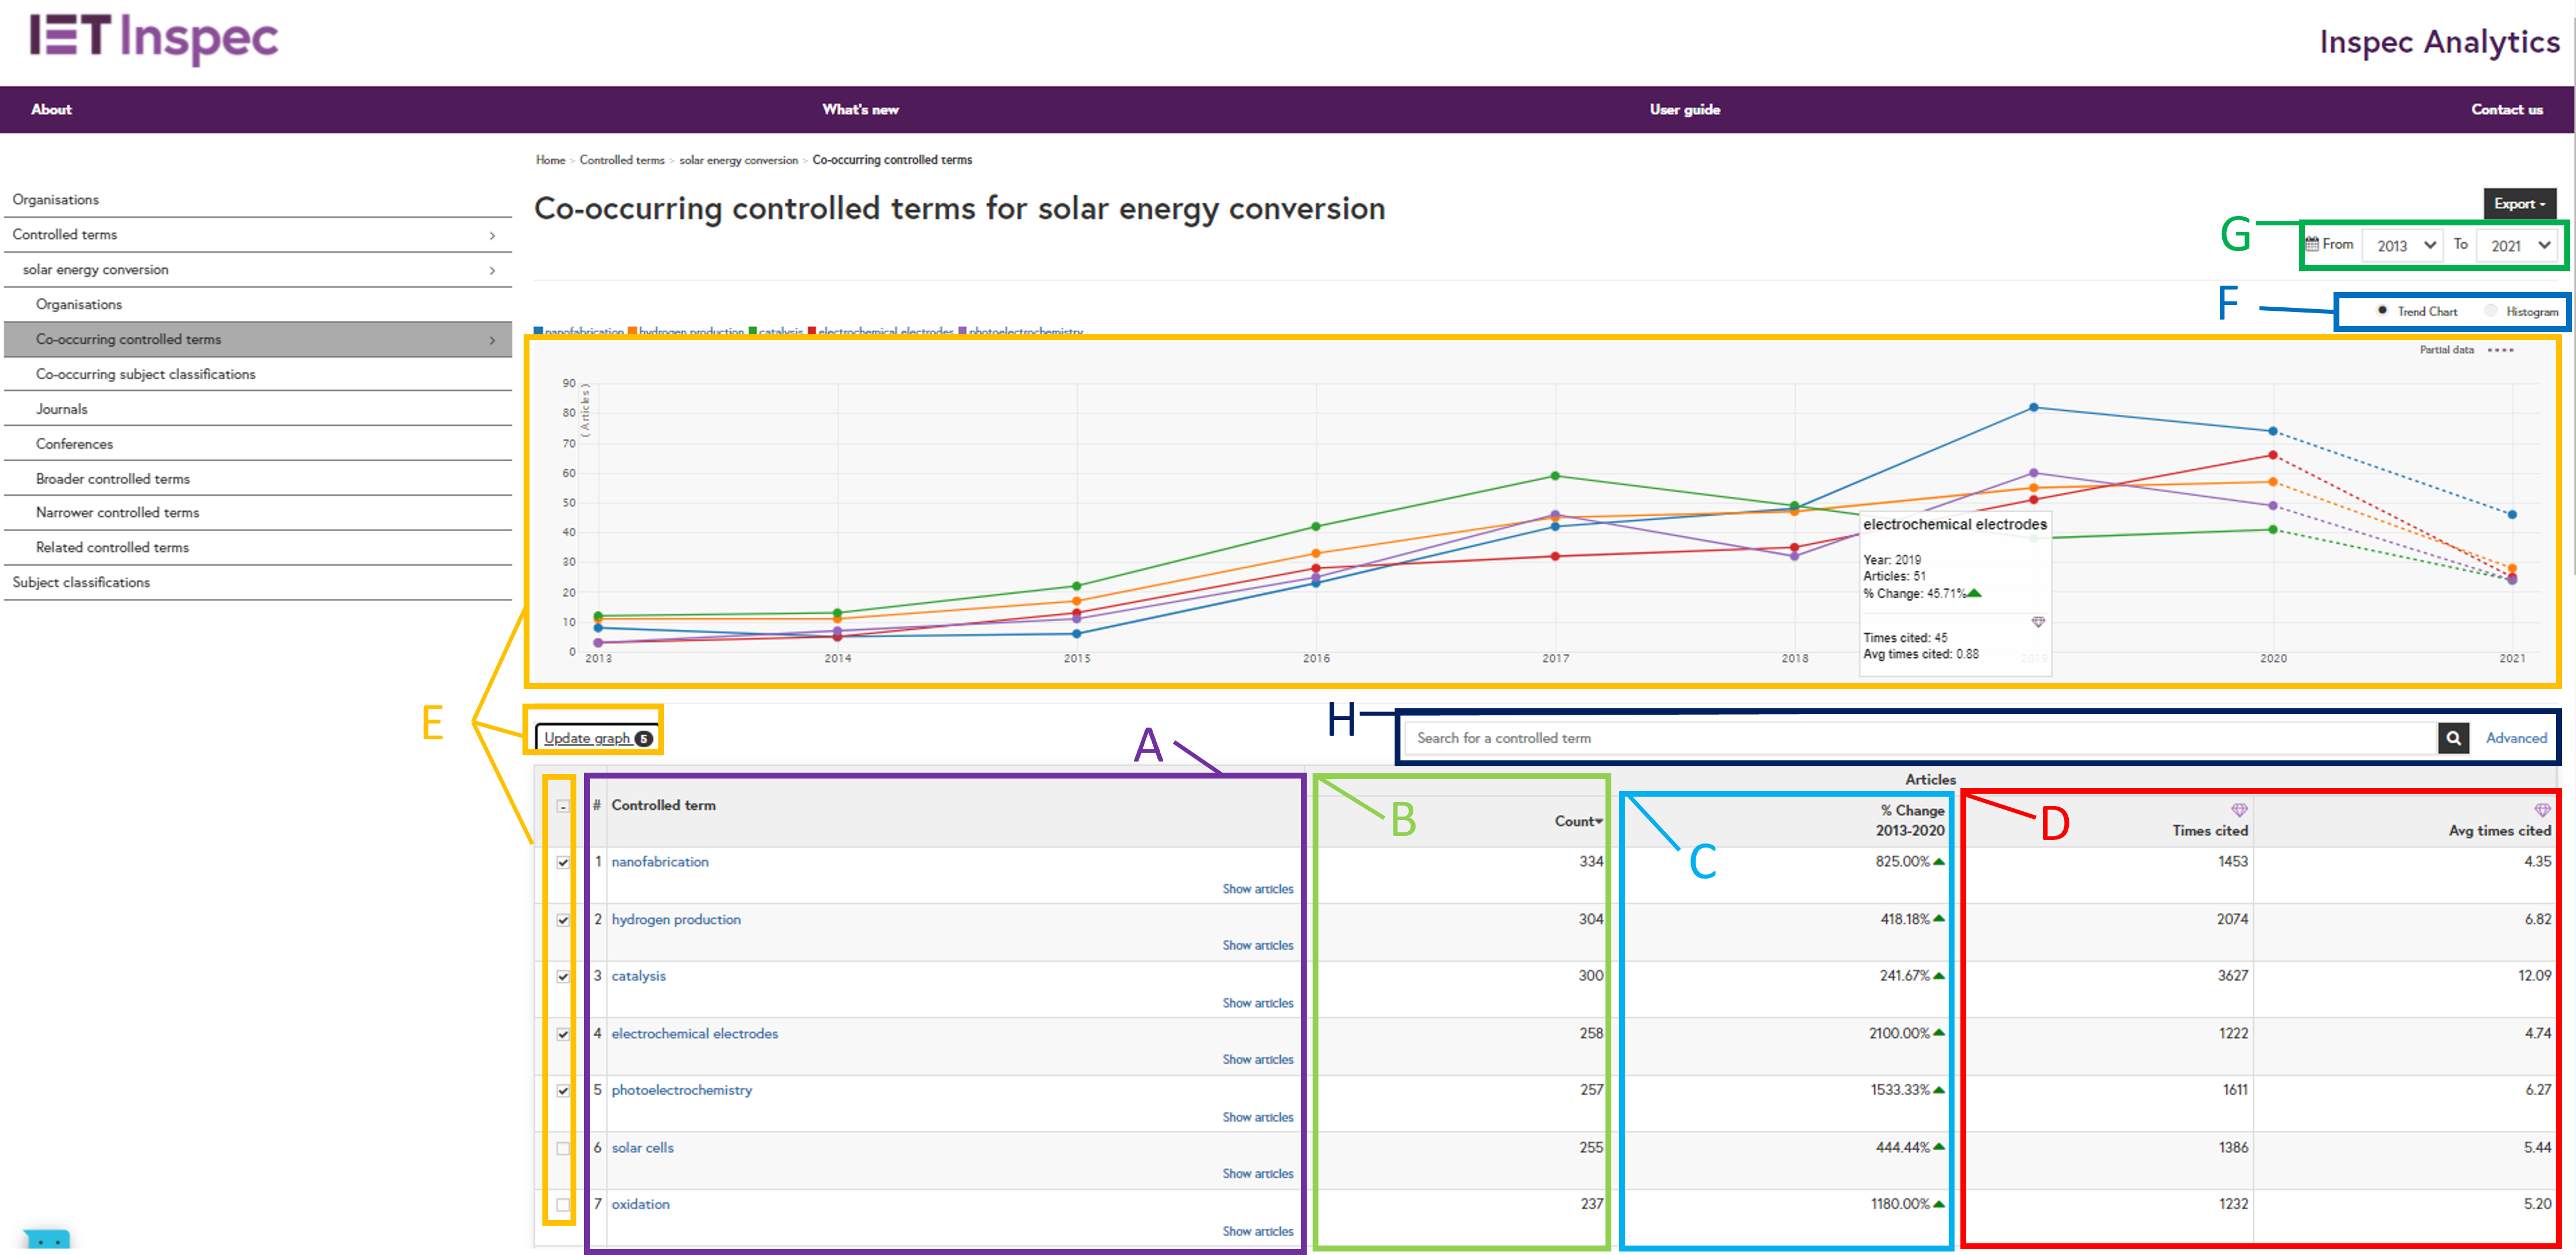
Task: Select the Histogram radio button
Action: [x=2490, y=311]
